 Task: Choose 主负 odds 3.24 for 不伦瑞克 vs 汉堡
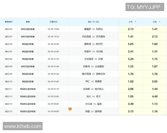pyautogui.click(x=131, y=59)
